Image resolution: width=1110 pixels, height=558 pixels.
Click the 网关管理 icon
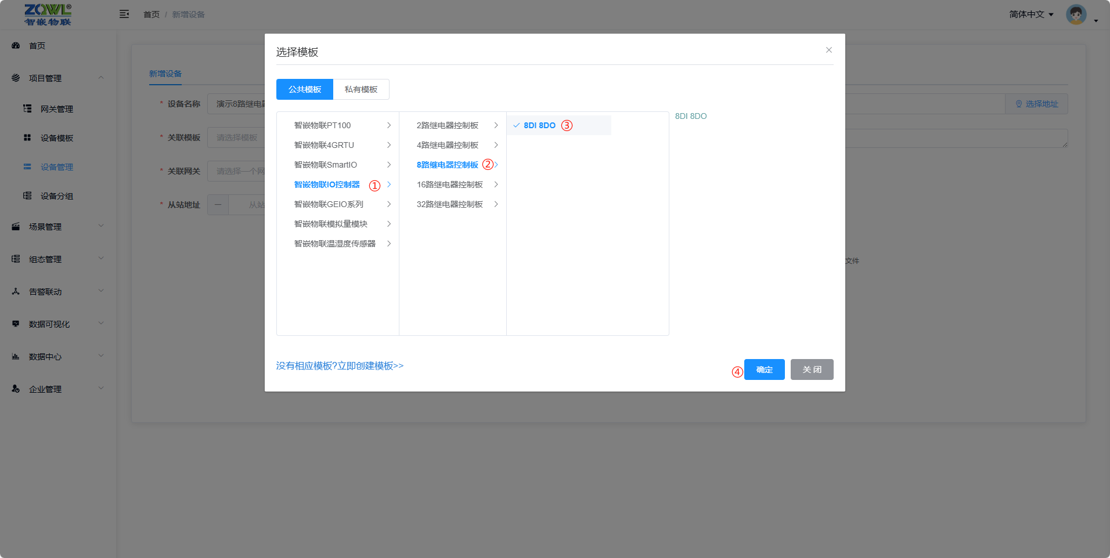click(x=27, y=108)
